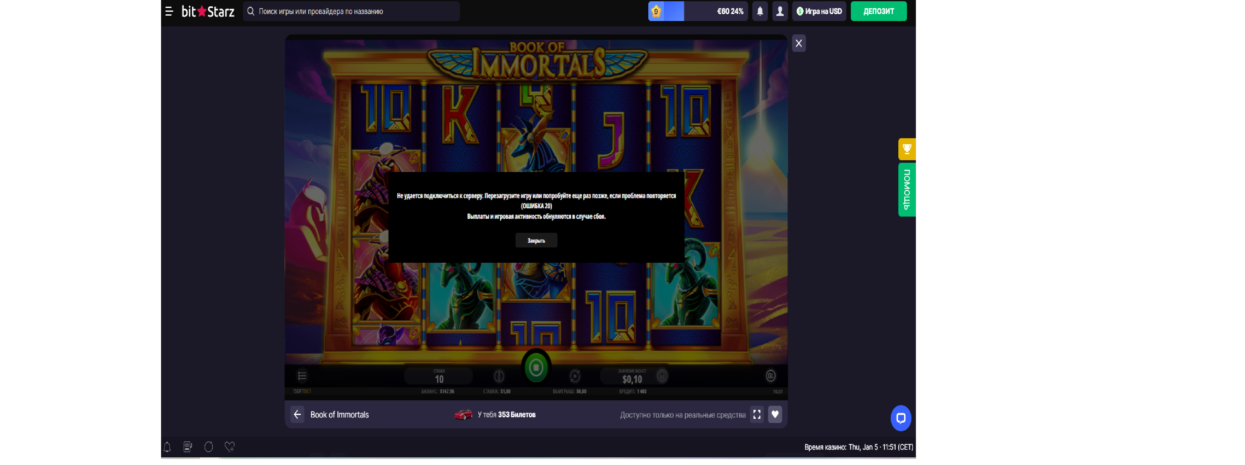
Task: Switch the game to fullscreen mode
Action: point(757,414)
